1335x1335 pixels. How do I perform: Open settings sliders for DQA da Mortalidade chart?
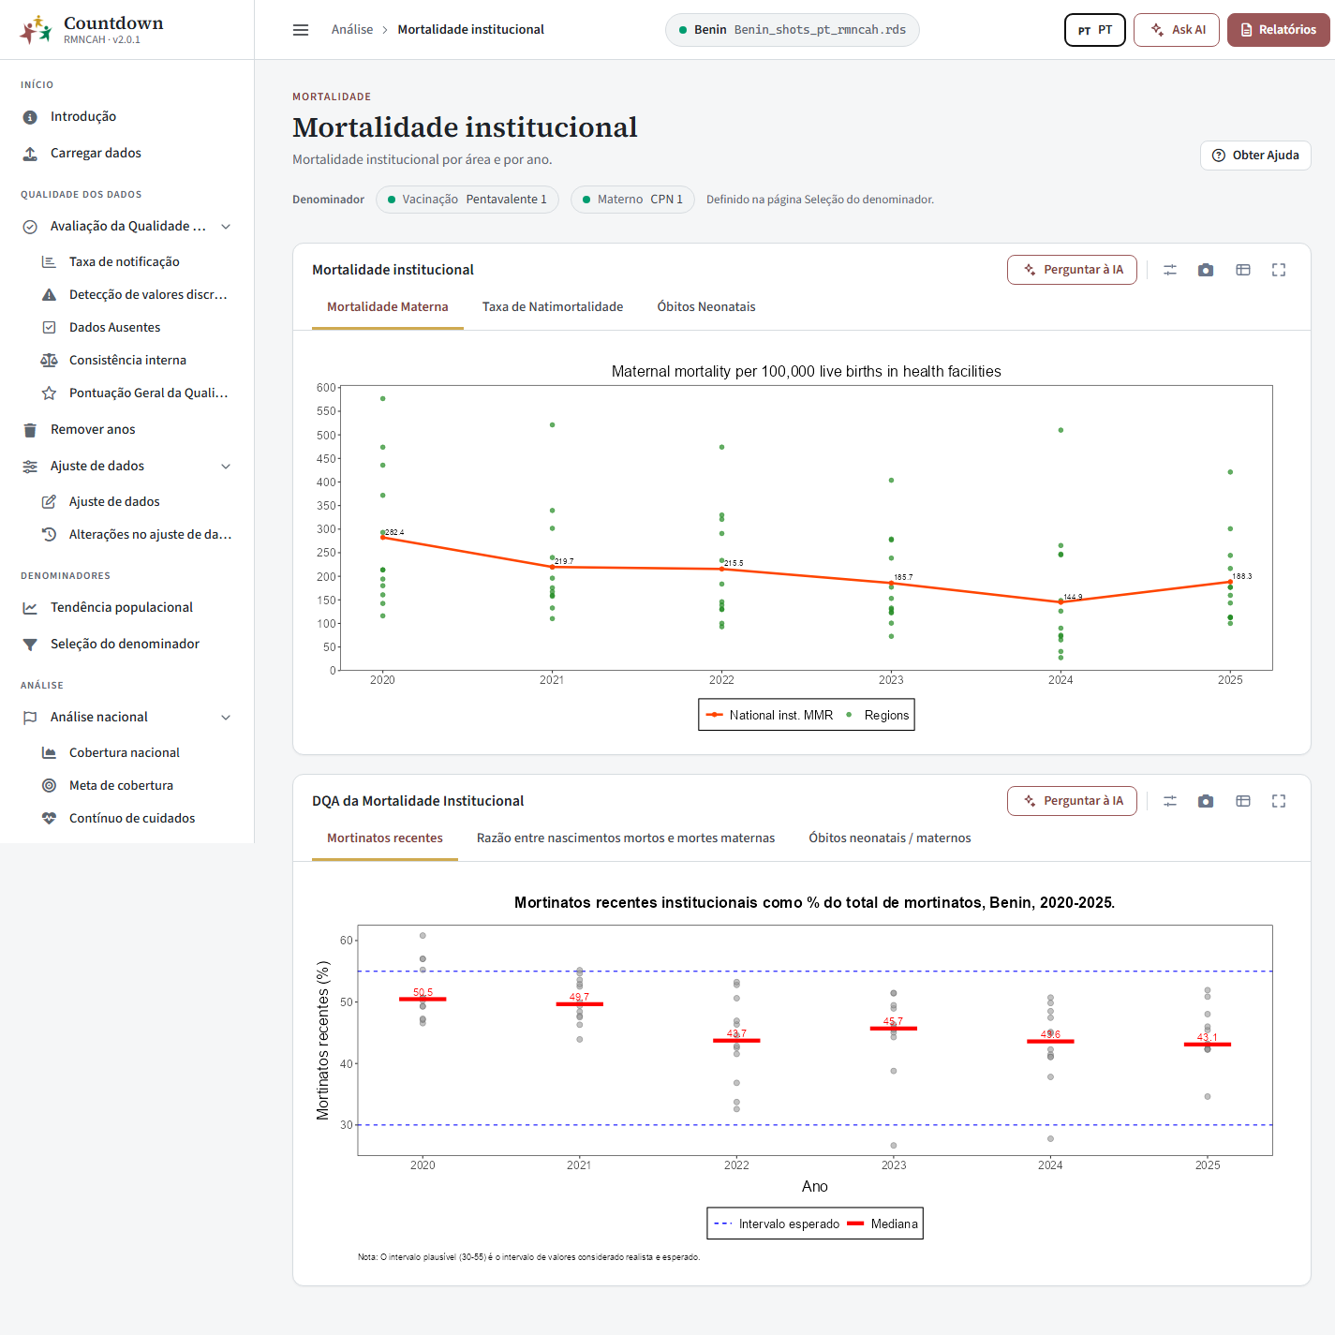click(1170, 801)
